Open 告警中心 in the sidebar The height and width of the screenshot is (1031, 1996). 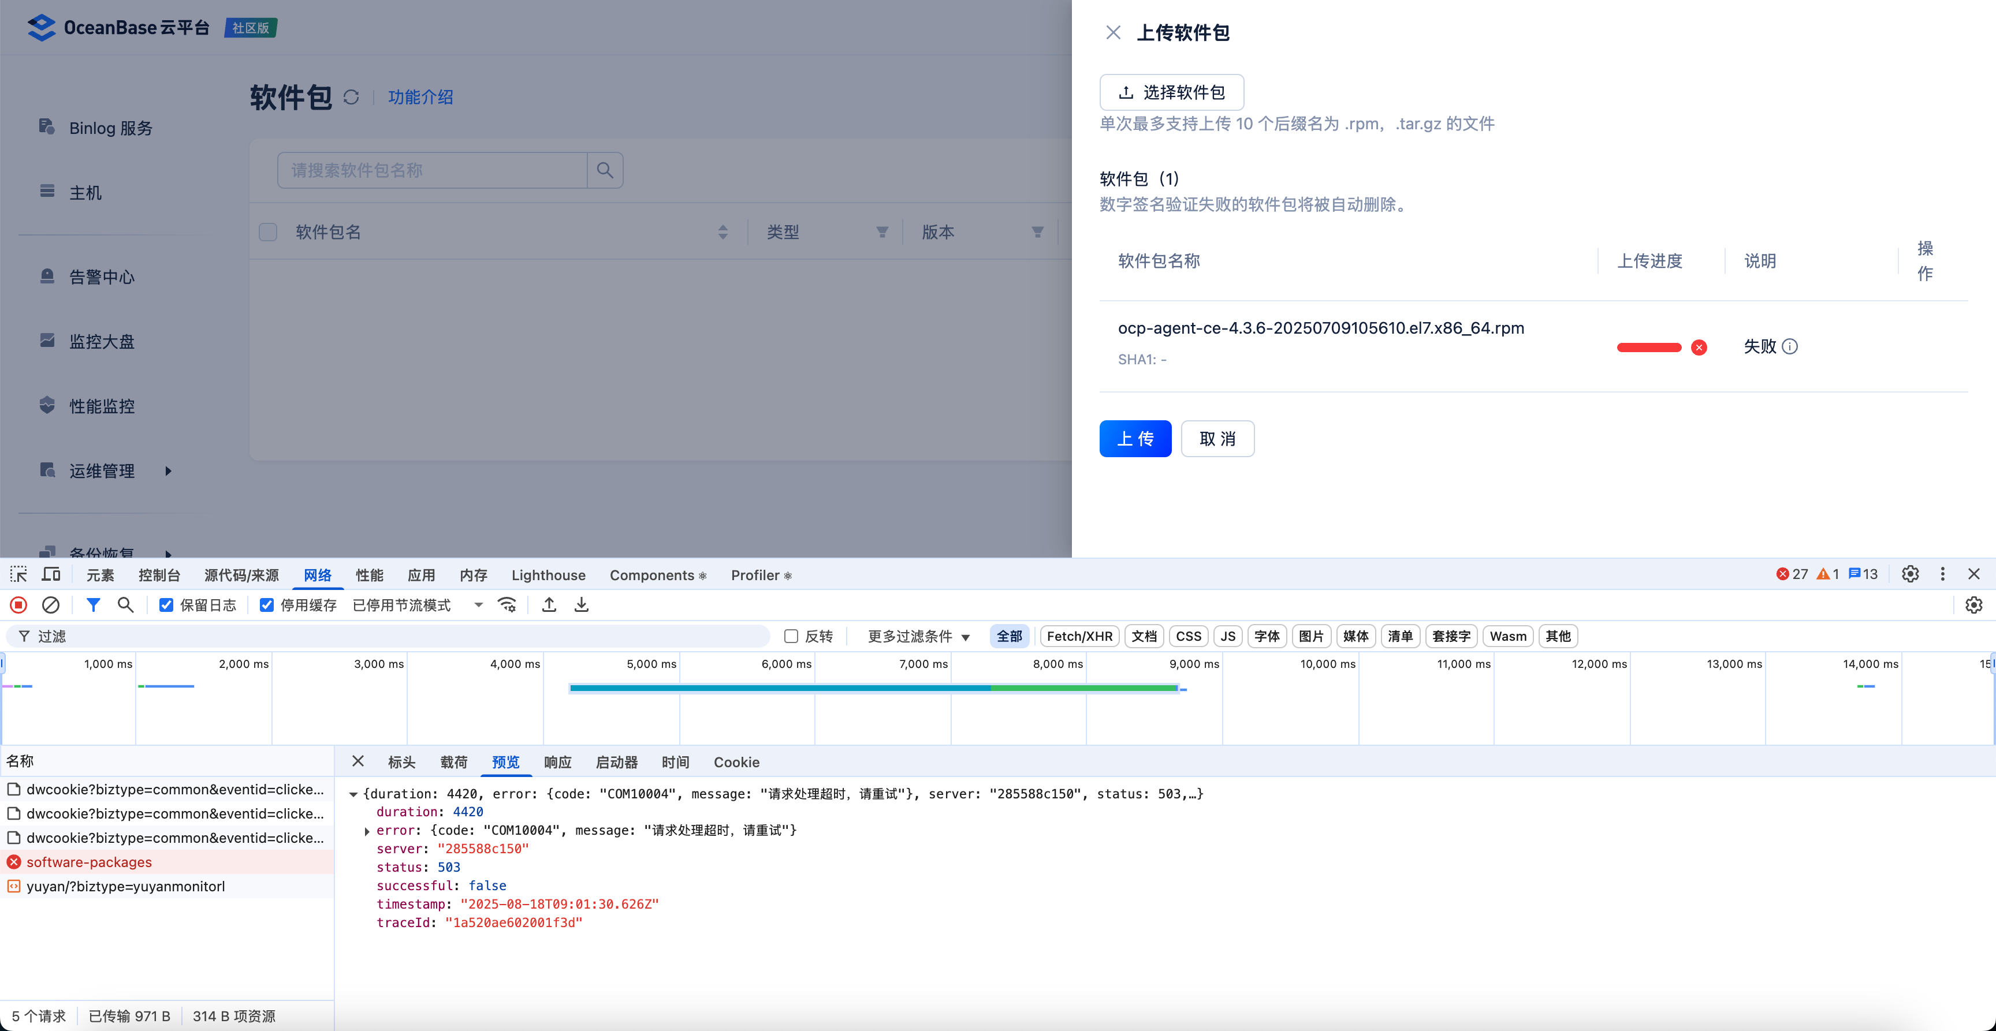[102, 277]
